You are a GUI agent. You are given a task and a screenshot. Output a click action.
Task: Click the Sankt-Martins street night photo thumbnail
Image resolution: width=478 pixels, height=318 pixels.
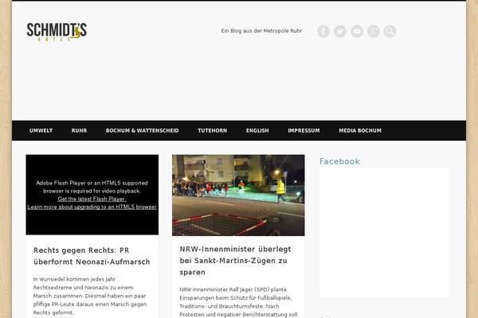[238, 195]
